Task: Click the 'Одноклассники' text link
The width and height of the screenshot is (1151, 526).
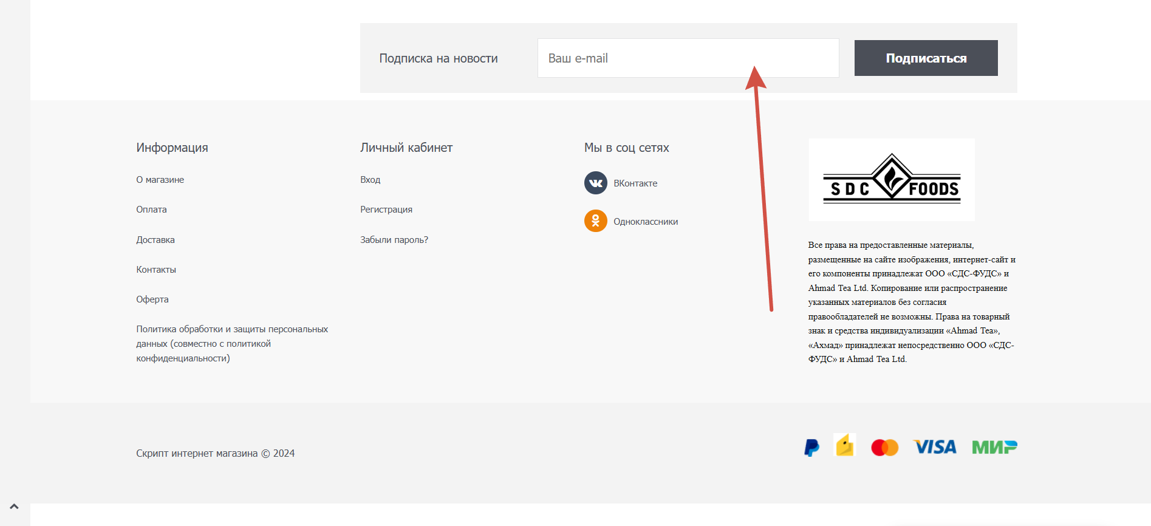Action: tap(646, 222)
